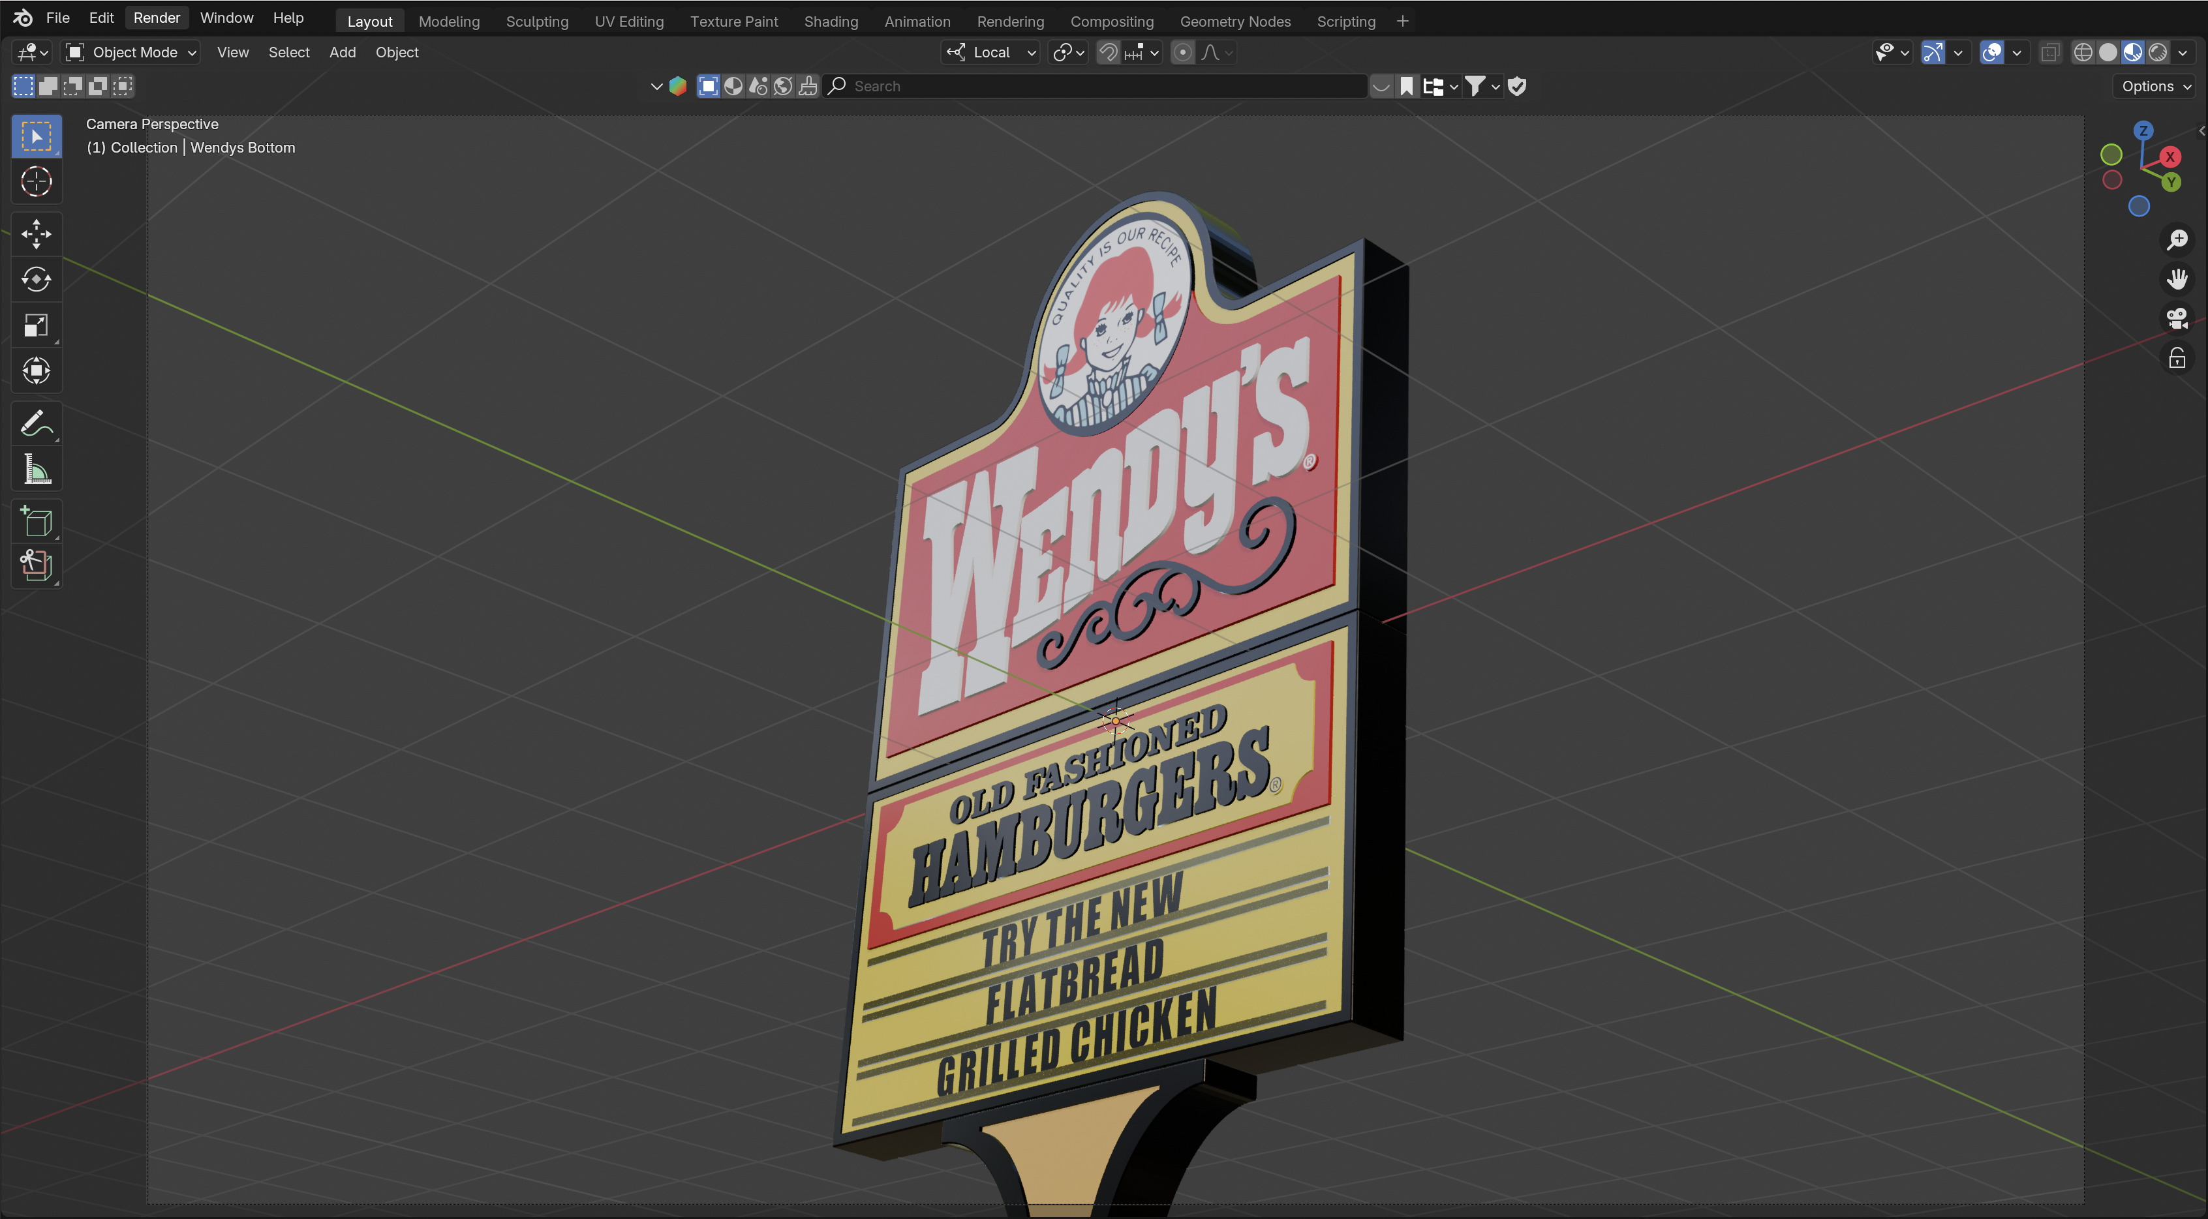Toggle the camera lock to view padlock
Screen dimensions: 2208x1219
(2177, 358)
